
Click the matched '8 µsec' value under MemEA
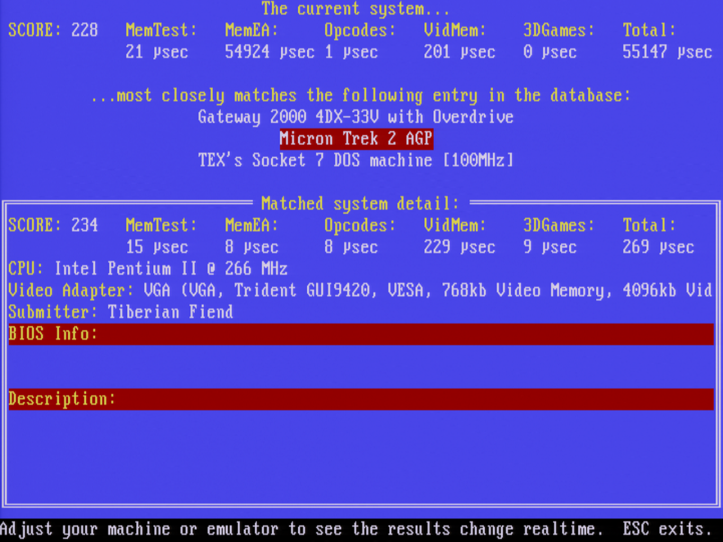[252, 247]
